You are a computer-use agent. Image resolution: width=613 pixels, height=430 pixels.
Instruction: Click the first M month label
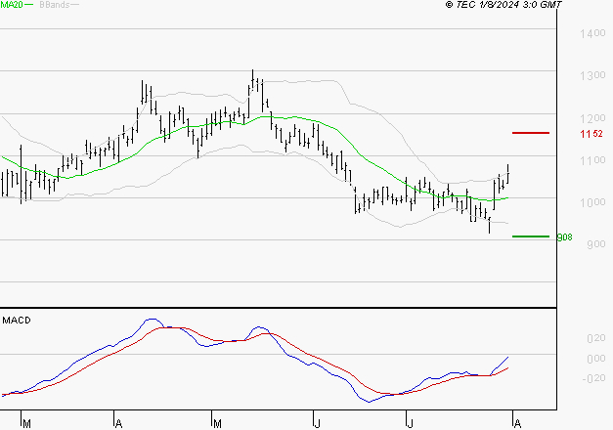pyautogui.click(x=26, y=424)
